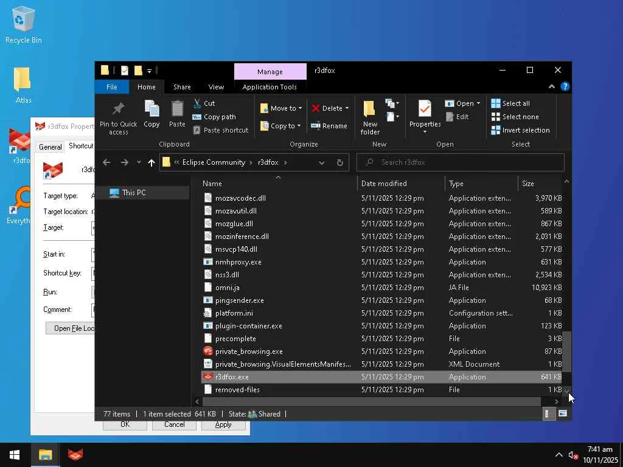Click the volume tray icon
The height and width of the screenshot is (467, 623).
573,455
